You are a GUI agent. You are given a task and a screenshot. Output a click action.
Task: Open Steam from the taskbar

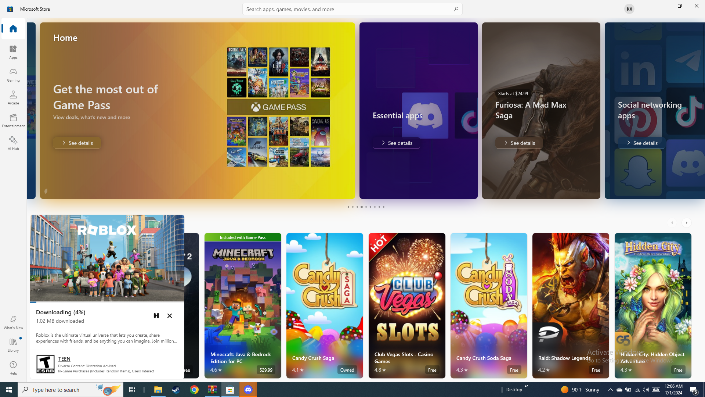[176, 390]
